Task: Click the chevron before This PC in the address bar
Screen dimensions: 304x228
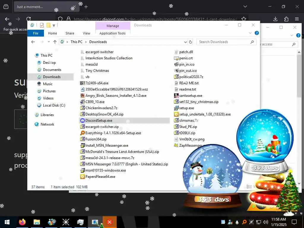Action: coord(67,42)
